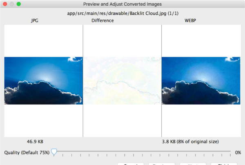Click the 'WEBP' column label

pyautogui.click(x=190, y=20)
